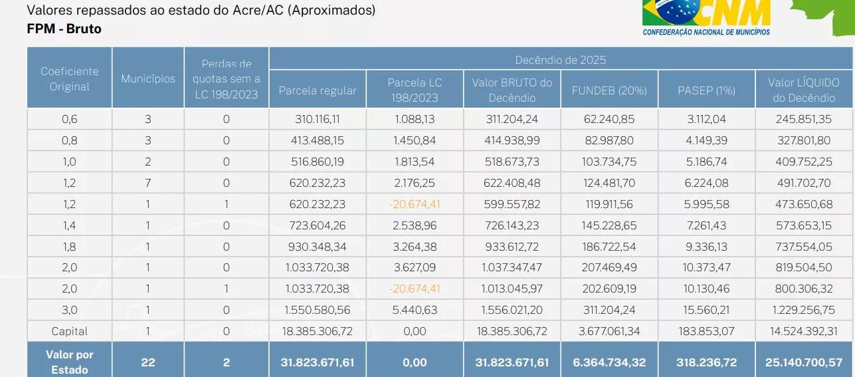The image size is (855, 377).
Task: Click the first orange negative value -20.674,41
Action: coord(415,204)
